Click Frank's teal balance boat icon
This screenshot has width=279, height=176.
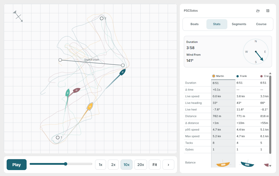[x=247, y=164]
